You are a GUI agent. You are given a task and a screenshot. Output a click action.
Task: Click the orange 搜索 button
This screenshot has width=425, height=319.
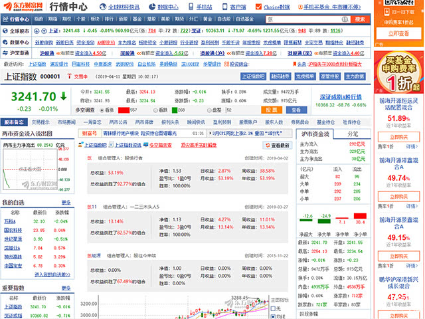pos(359,19)
